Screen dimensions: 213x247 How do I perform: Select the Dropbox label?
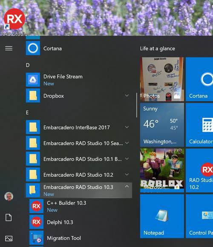(54, 96)
